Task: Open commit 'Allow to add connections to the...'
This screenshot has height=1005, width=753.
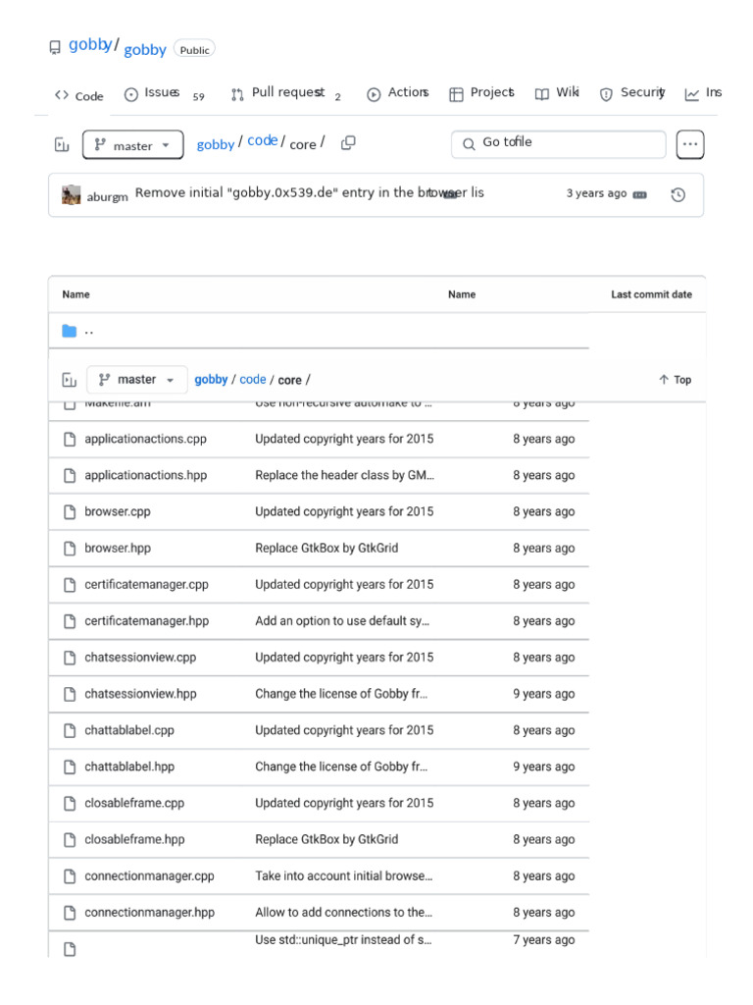Action: (x=344, y=912)
